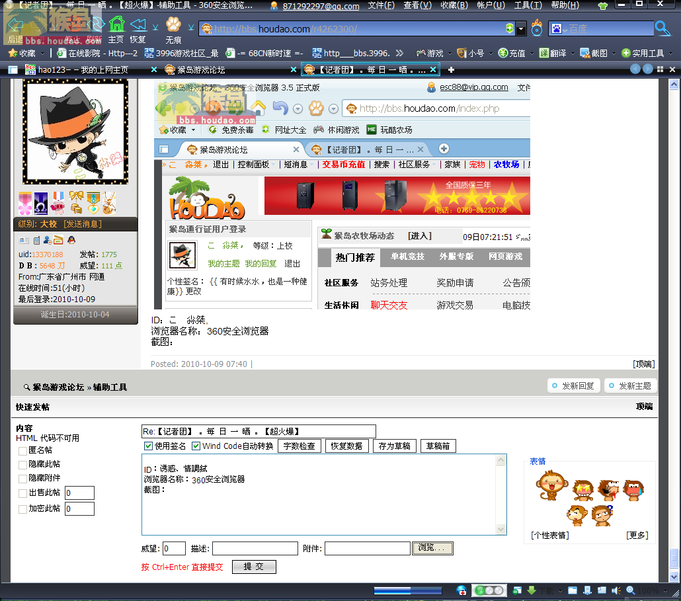The width and height of the screenshot is (681, 601).
Task: Expand the 收藏 favorites dropdown arrow
Action: (42, 54)
